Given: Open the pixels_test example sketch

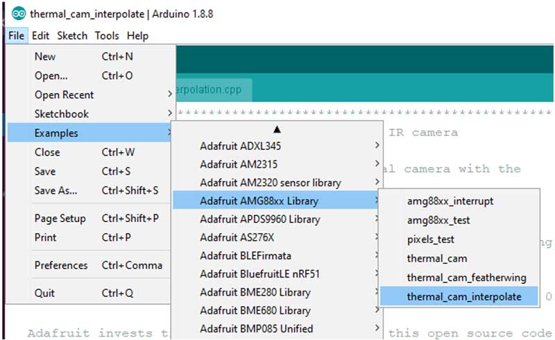Looking at the screenshot, I should (x=431, y=239).
